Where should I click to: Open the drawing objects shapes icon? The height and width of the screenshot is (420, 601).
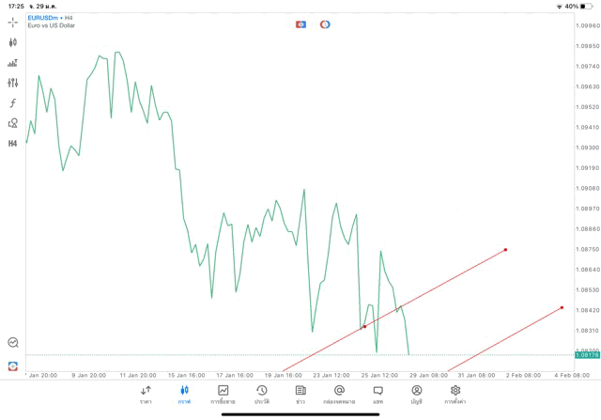[13, 123]
